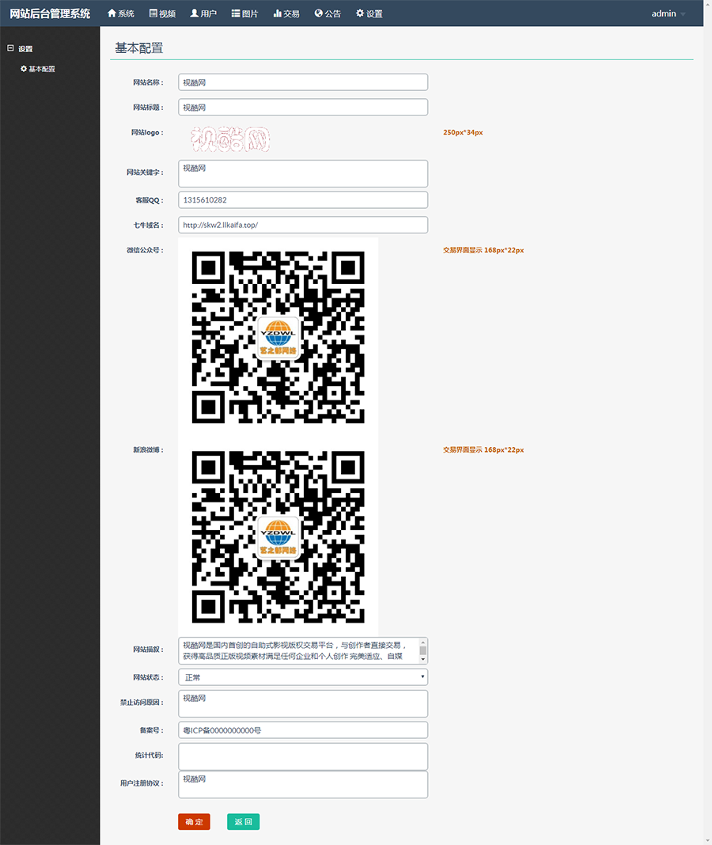This screenshot has height=845, width=712.
Task: Open the 设置 menu in the top navbar
Action: (x=369, y=13)
